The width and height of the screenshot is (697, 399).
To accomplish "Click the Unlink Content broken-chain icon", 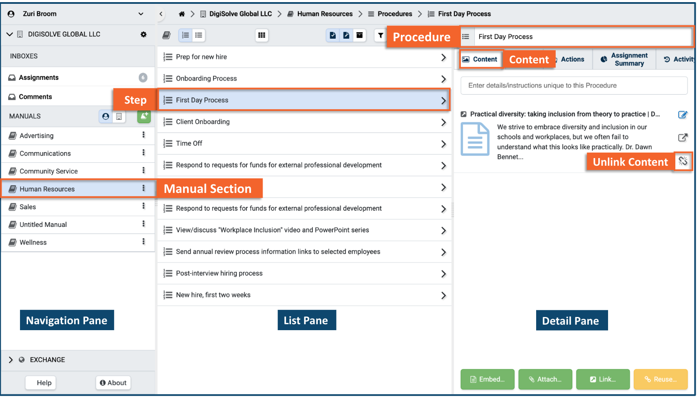I will pos(683,161).
